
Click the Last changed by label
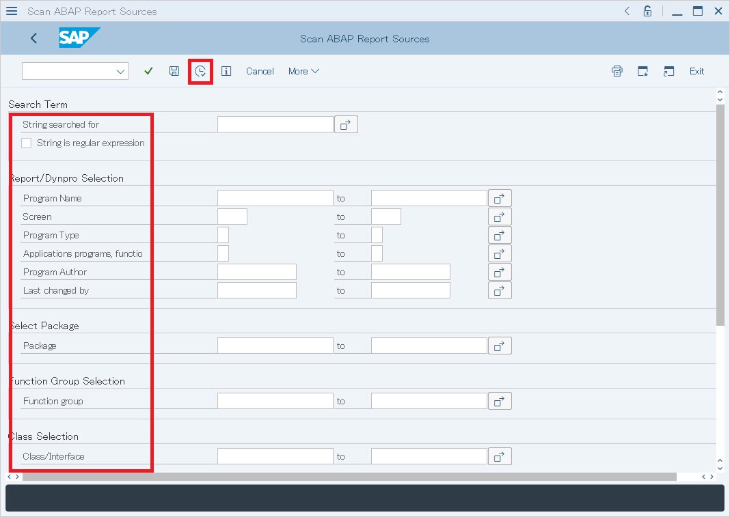tap(56, 290)
